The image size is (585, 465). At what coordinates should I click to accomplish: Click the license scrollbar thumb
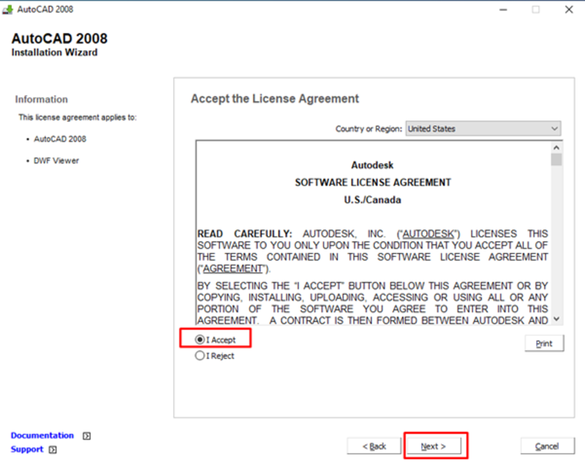tap(556, 159)
